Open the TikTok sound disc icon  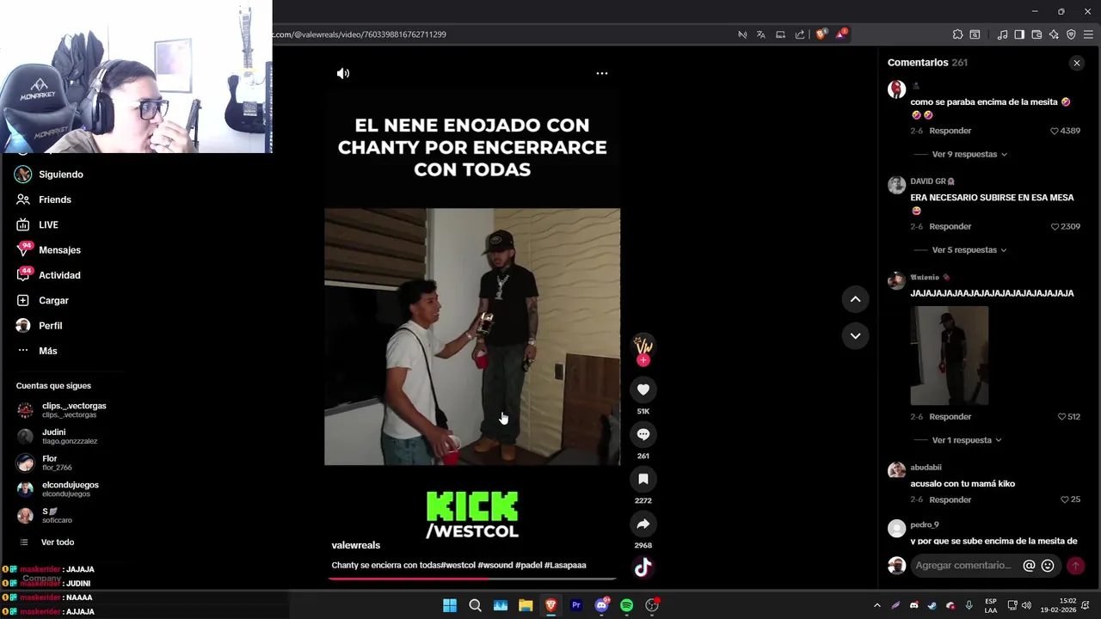click(643, 567)
